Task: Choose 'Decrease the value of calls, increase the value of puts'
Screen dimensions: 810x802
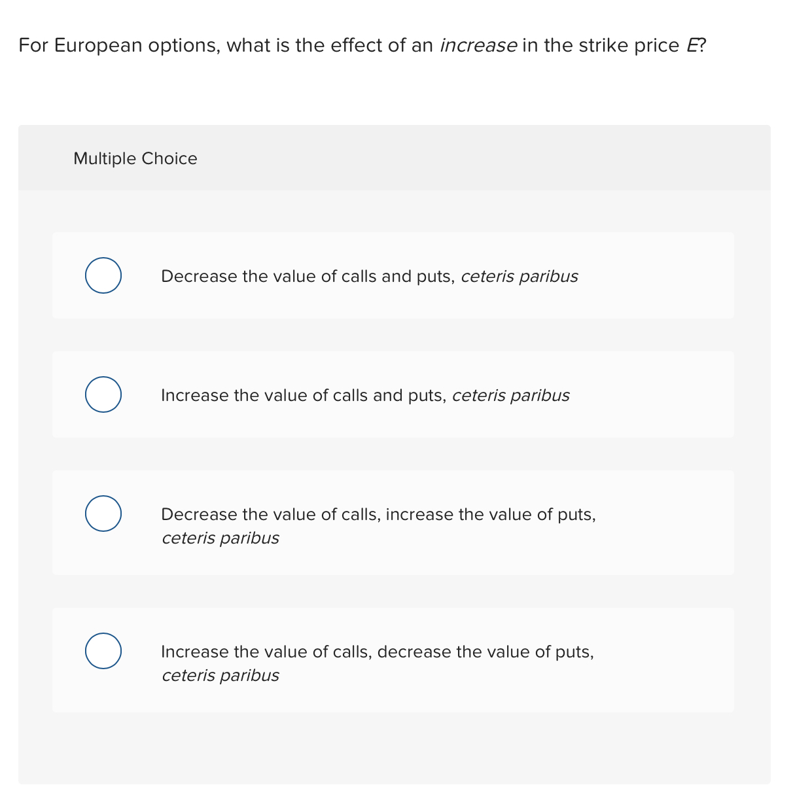Action: click(378, 514)
